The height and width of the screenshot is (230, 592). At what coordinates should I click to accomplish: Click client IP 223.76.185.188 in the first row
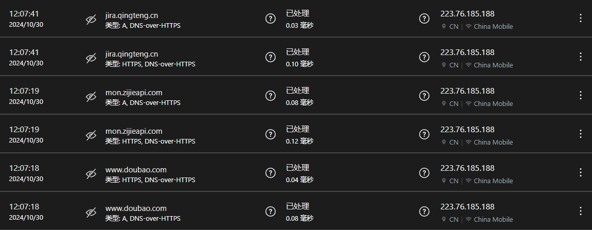pyautogui.click(x=467, y=14)
